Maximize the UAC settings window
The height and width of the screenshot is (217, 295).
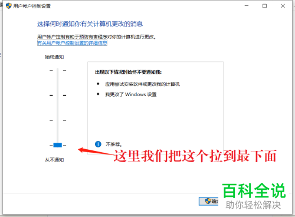(264, 6)
